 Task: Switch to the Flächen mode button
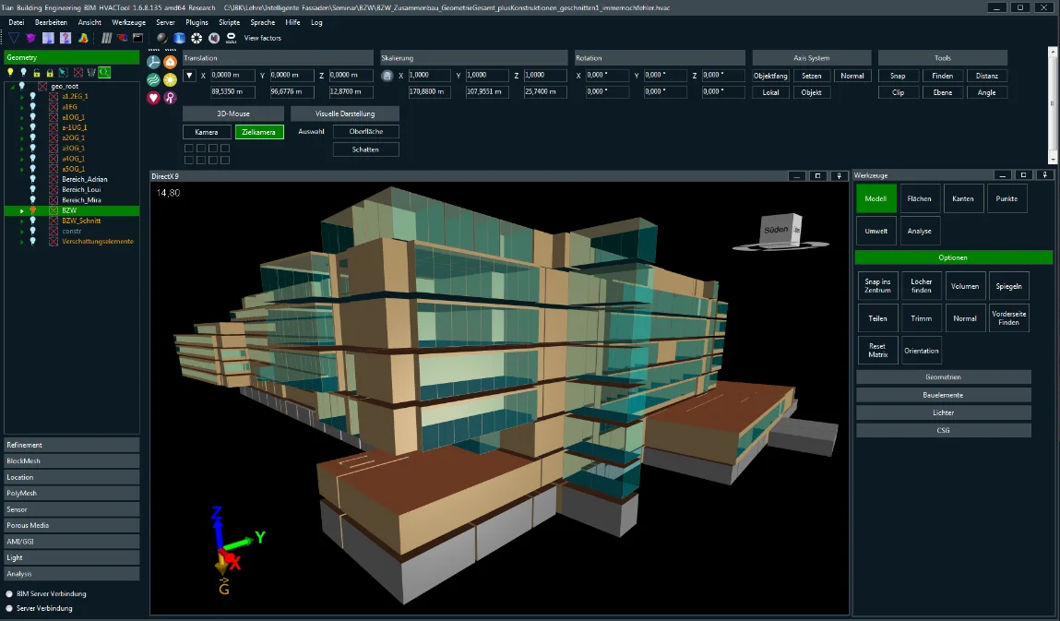tap(920, 199)
